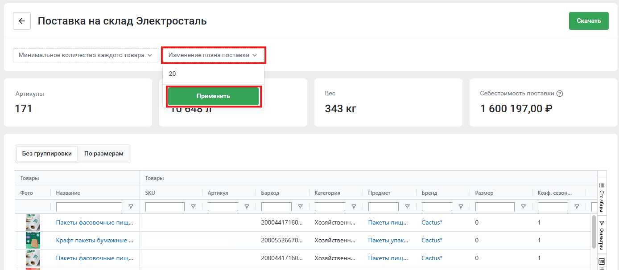Sort by the Категория column header
Viewport: 619px width, 270px height.
327,193
